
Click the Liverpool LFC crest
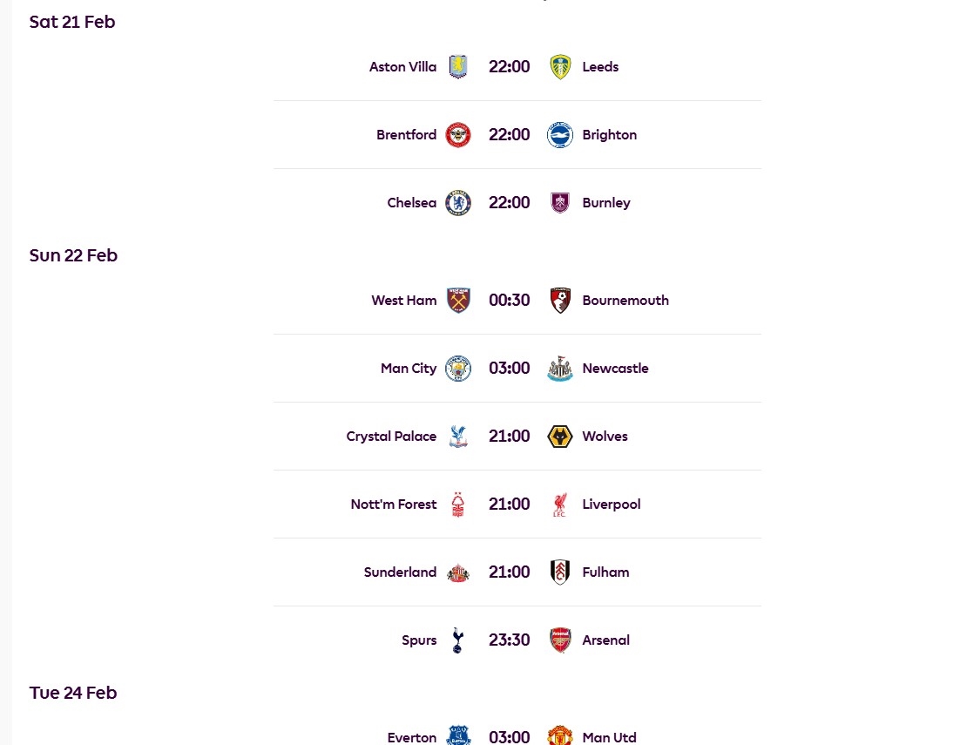point(558,504)
